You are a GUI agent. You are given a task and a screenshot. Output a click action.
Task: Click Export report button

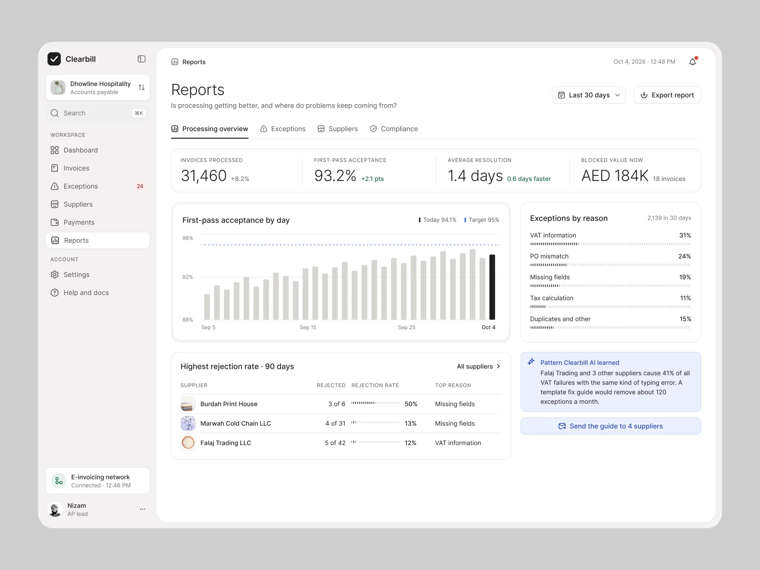pos(667,95)
